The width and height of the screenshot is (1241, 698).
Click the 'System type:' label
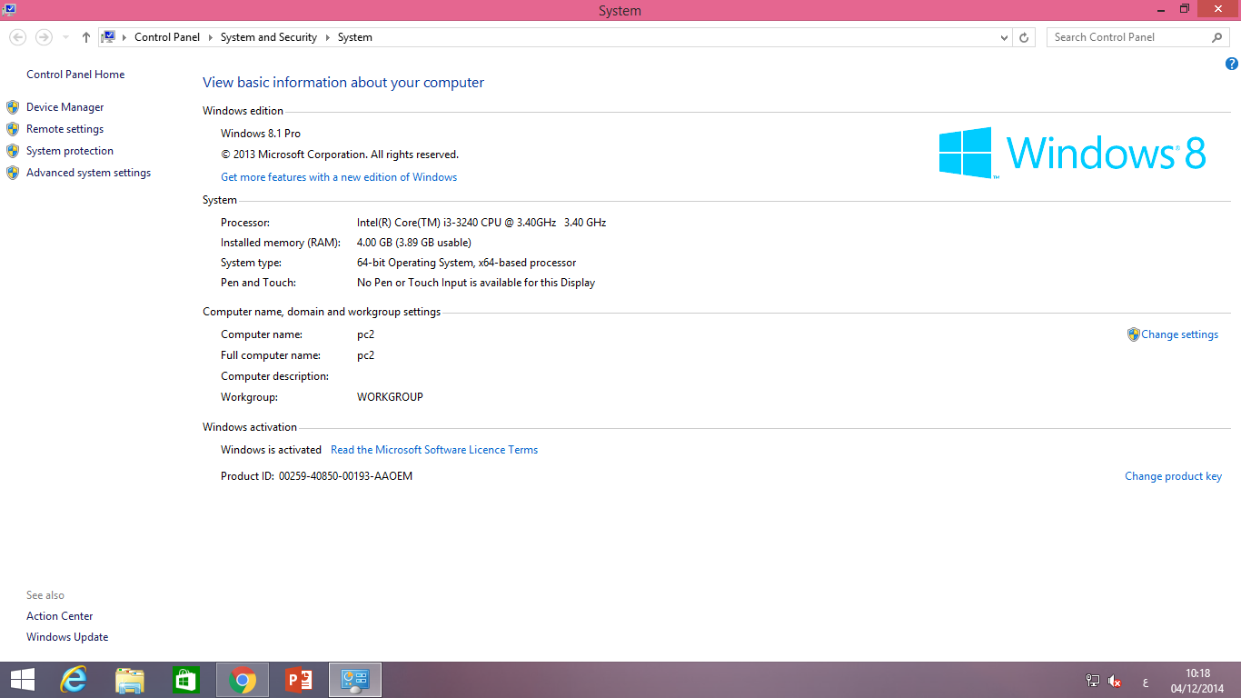click(x=251, y=263)
